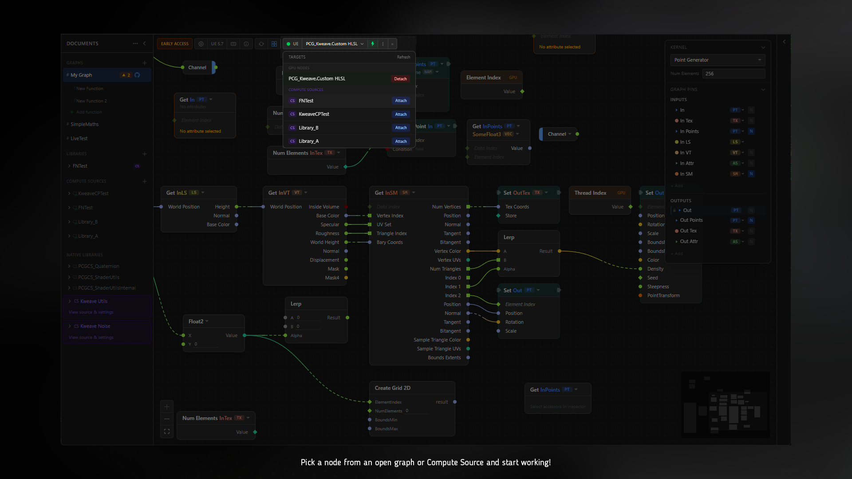The width and height of the screenshot is (852, 479).
Task: Detach PCG_Kweave.Custom HLSL GPU node
Action: 400,79
